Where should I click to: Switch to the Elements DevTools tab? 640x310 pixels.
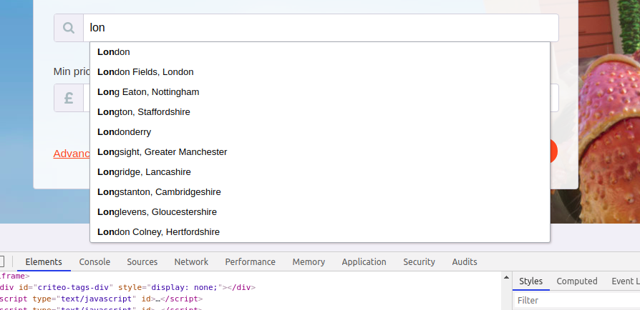pos(44,261)
